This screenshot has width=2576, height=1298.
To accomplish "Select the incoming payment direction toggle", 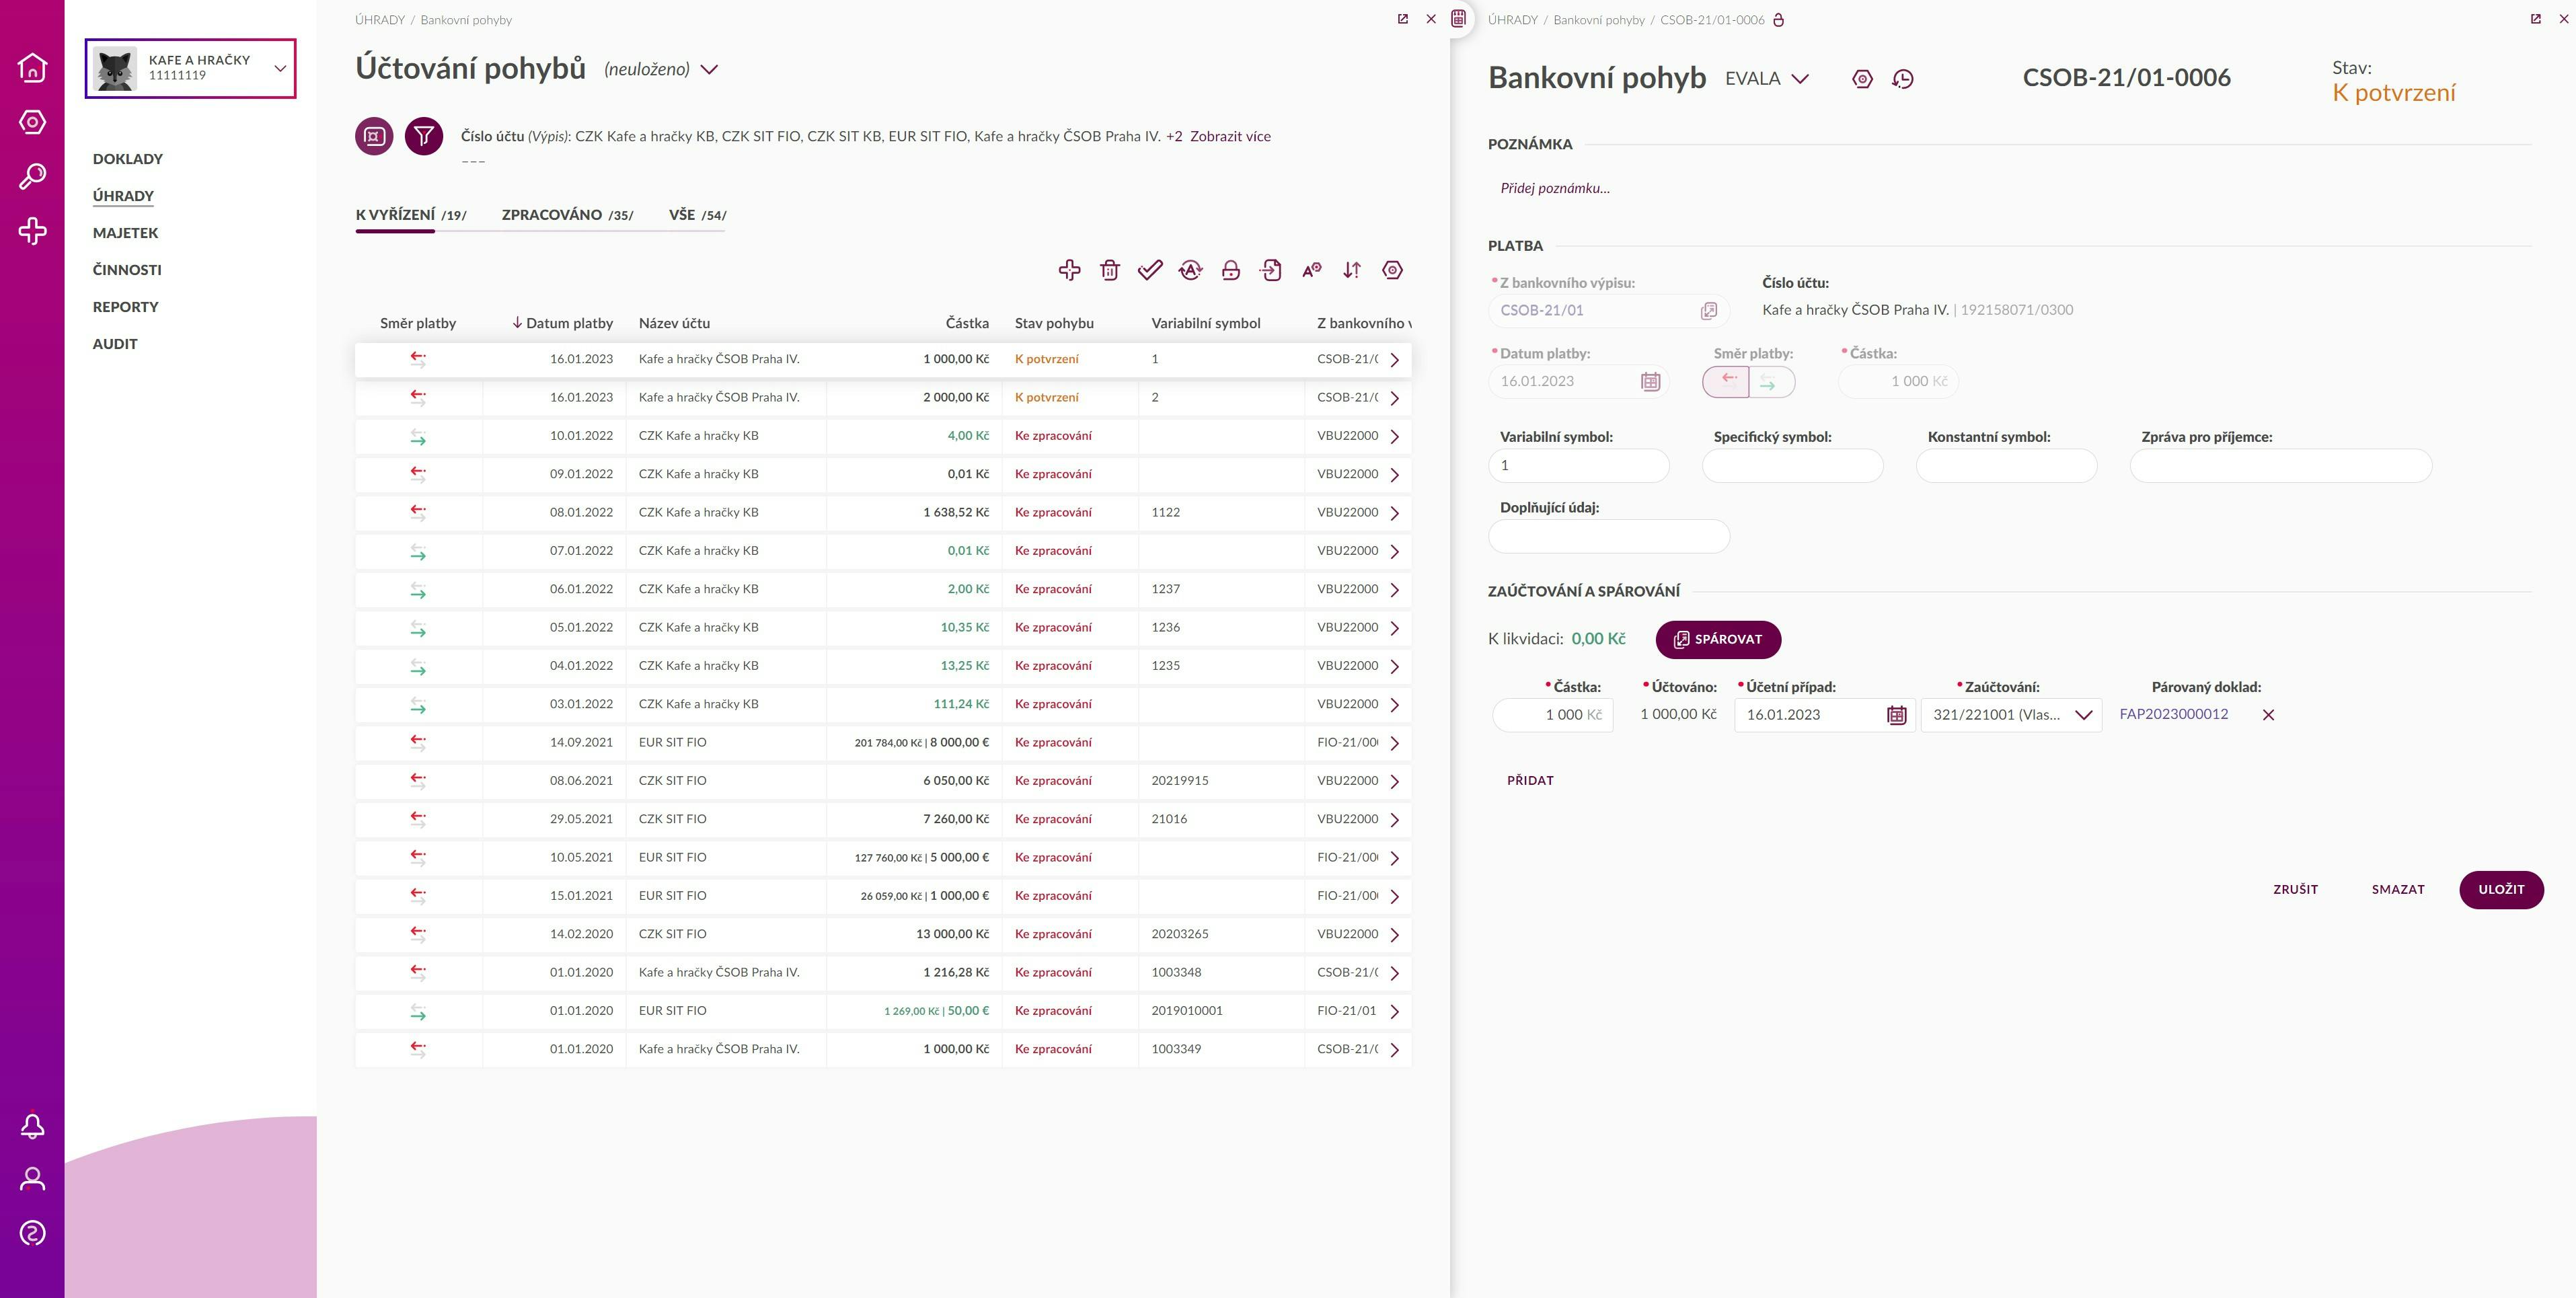I will 1771,381.
